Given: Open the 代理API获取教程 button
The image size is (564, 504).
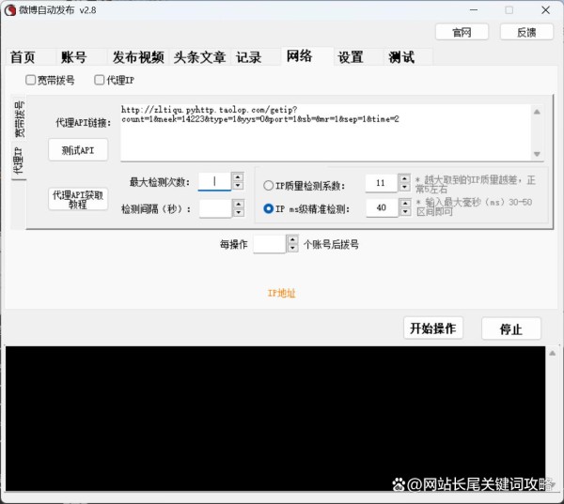Looking at the screenshot, I should point(78,200).
